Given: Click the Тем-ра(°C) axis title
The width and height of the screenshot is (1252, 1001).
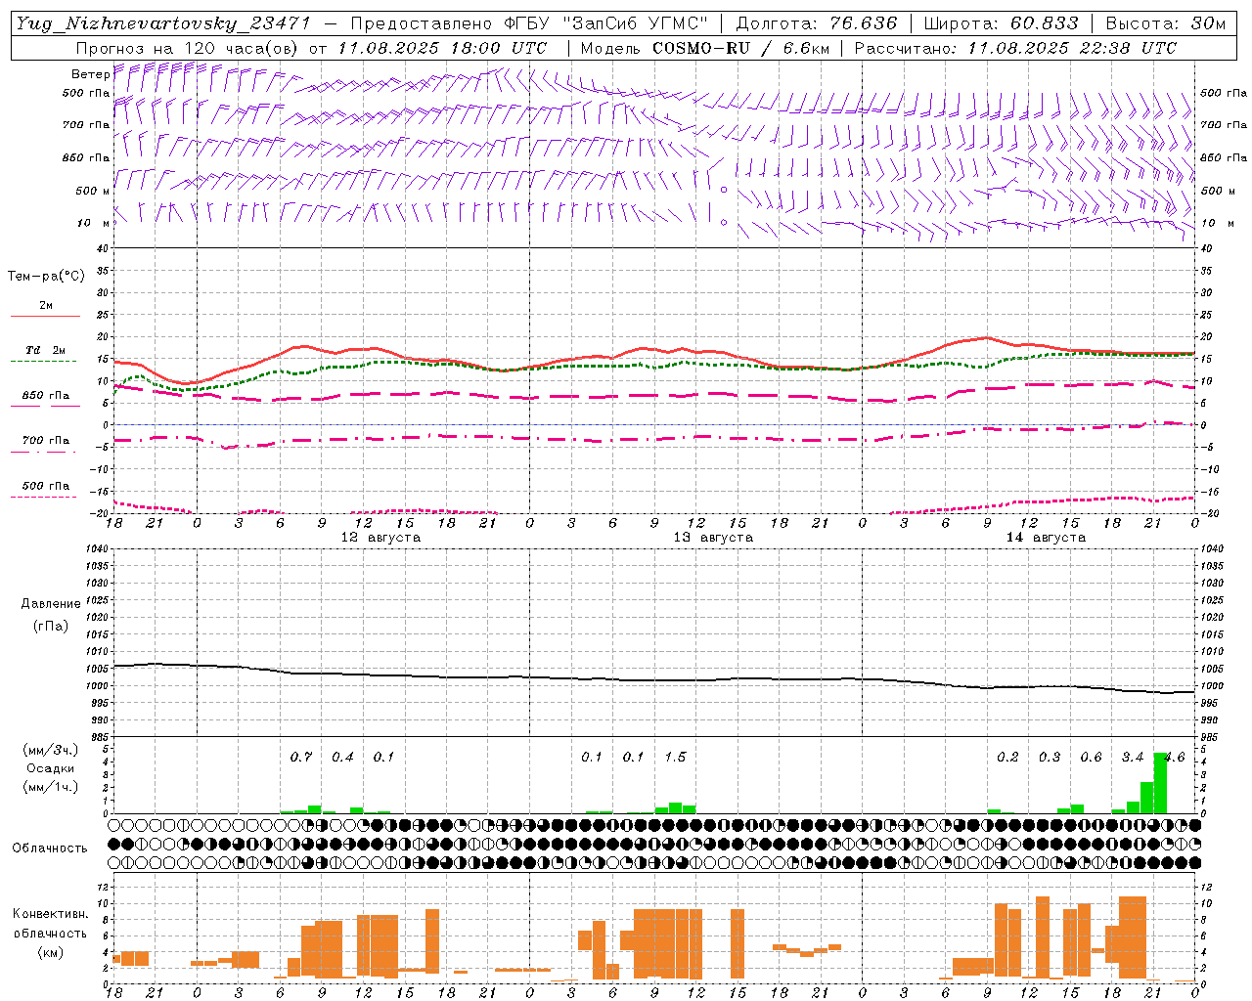Looking at the screenshot, I should pos(46,277).
